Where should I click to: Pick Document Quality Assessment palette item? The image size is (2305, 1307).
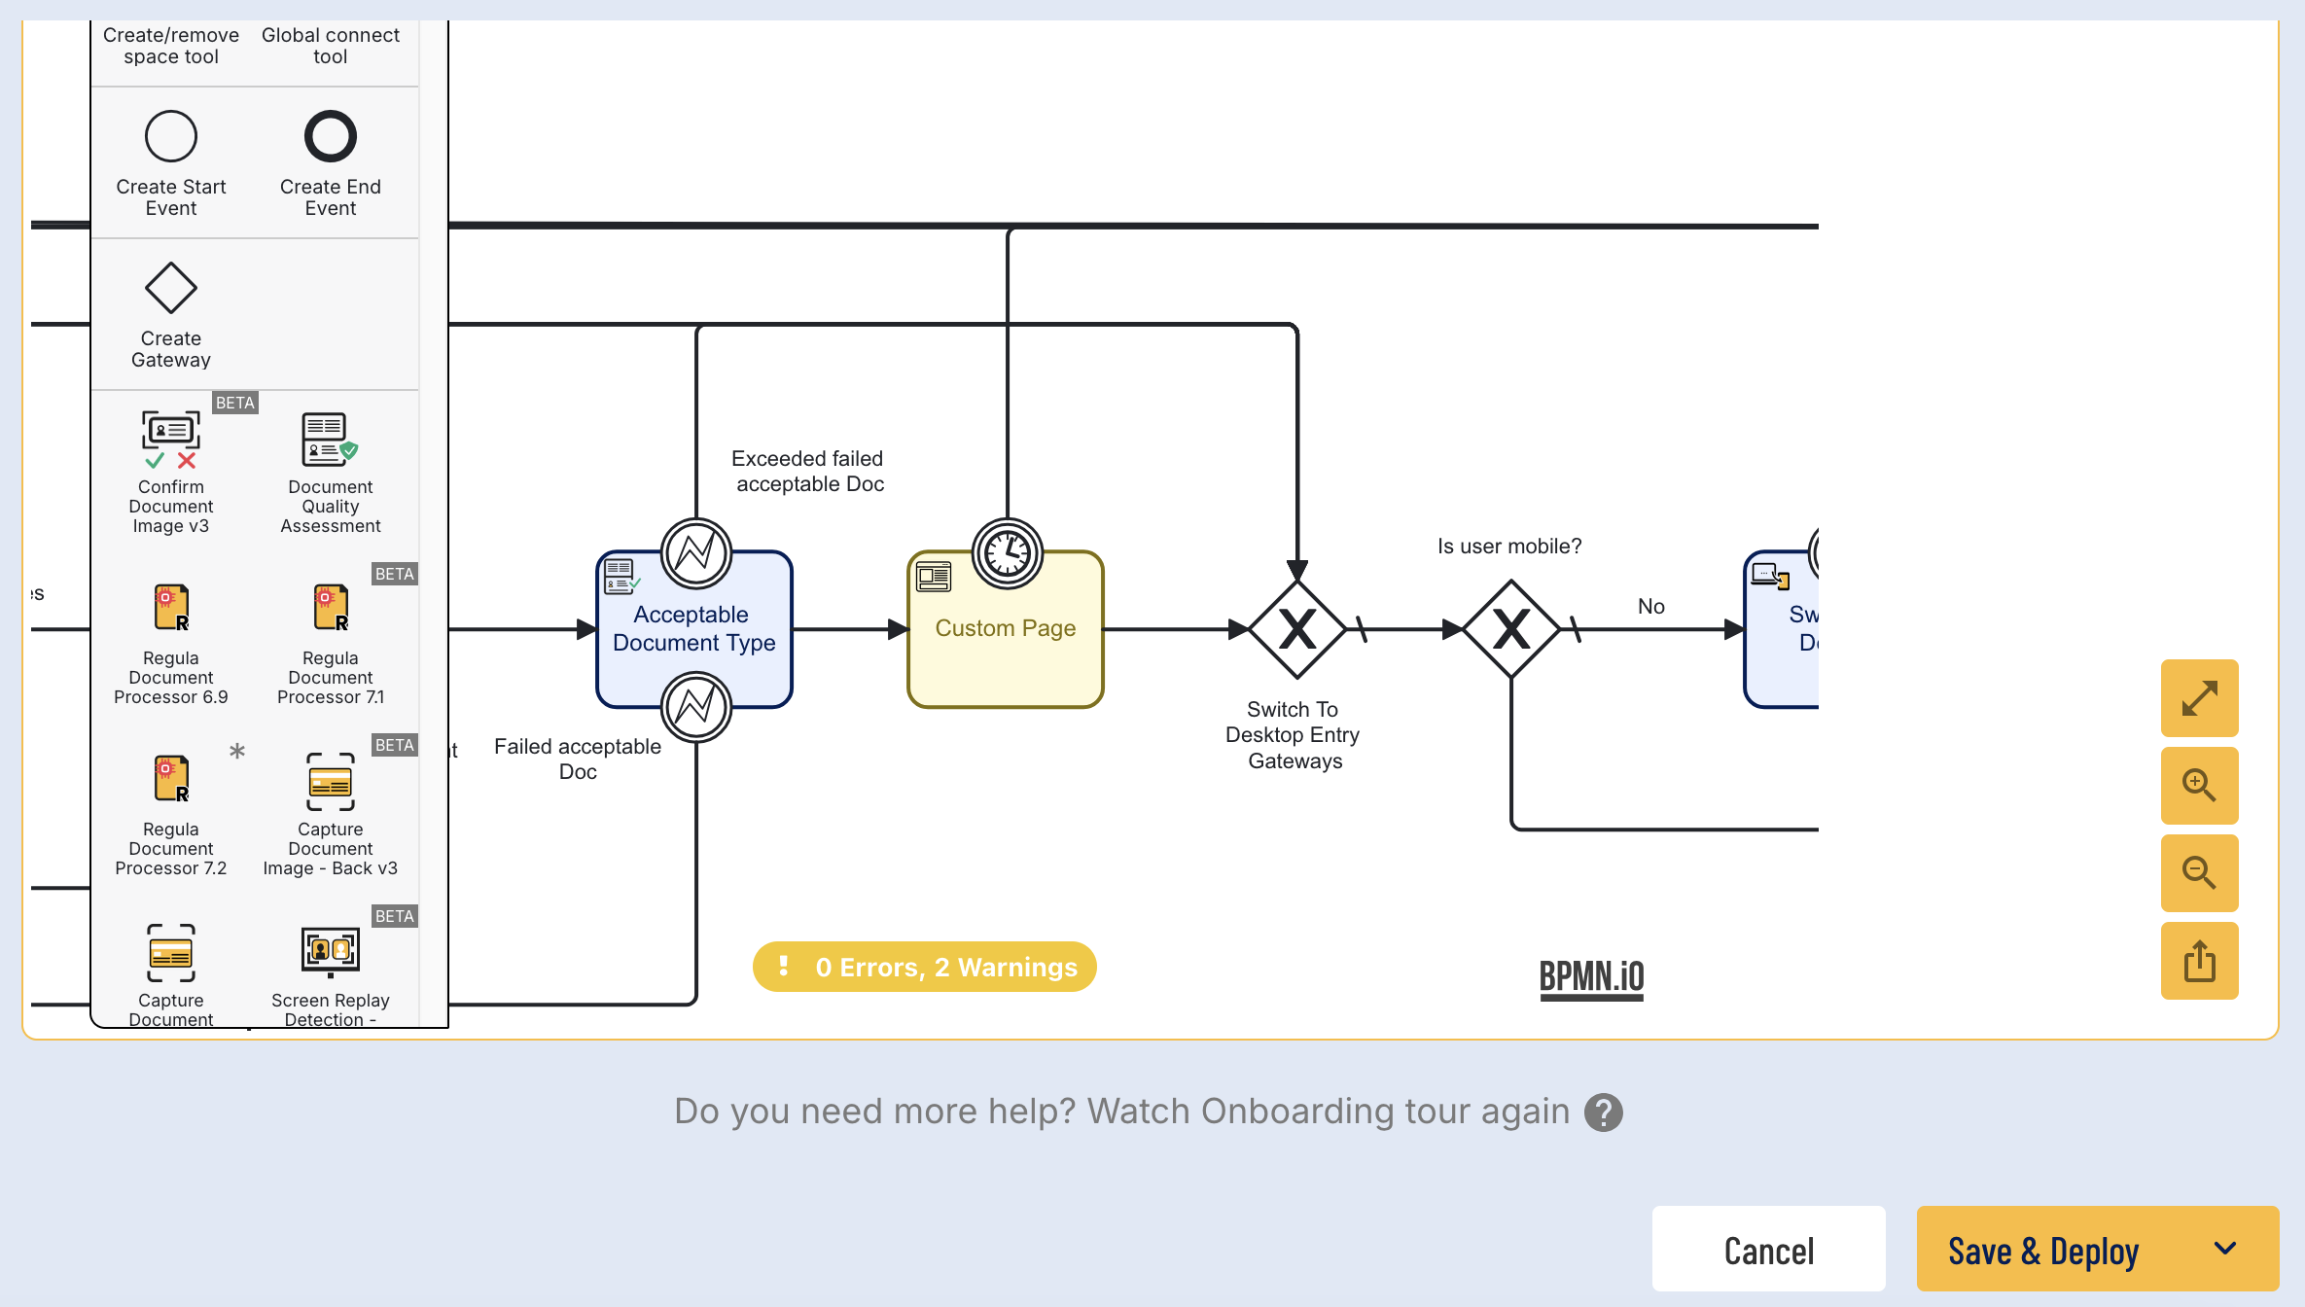click(x=331, y=472)
